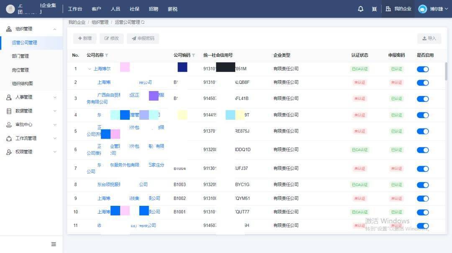The width and height of the screenshot is (452, 253).
Task: Click the 数据管理 sidebar icon
Action: [x=9, y=111]
